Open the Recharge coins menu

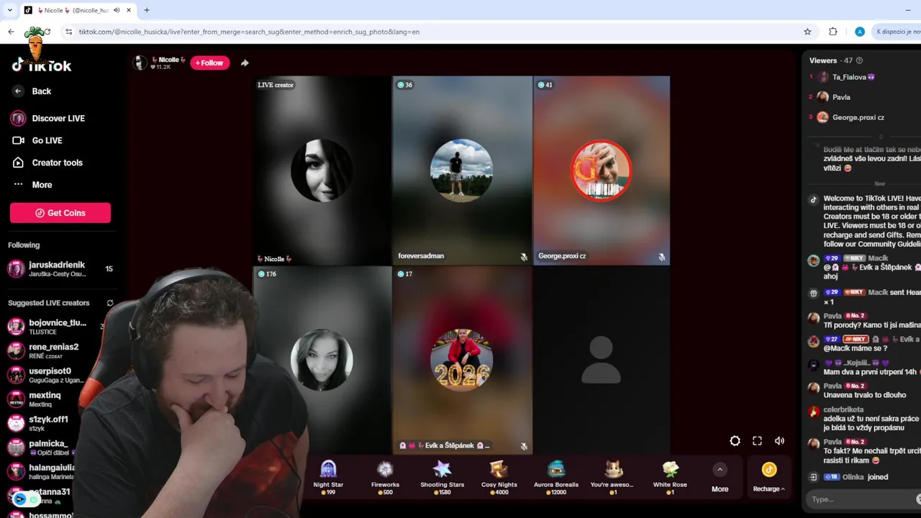(768, 478)
